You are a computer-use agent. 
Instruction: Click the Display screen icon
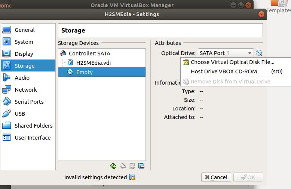click(7, 54)
